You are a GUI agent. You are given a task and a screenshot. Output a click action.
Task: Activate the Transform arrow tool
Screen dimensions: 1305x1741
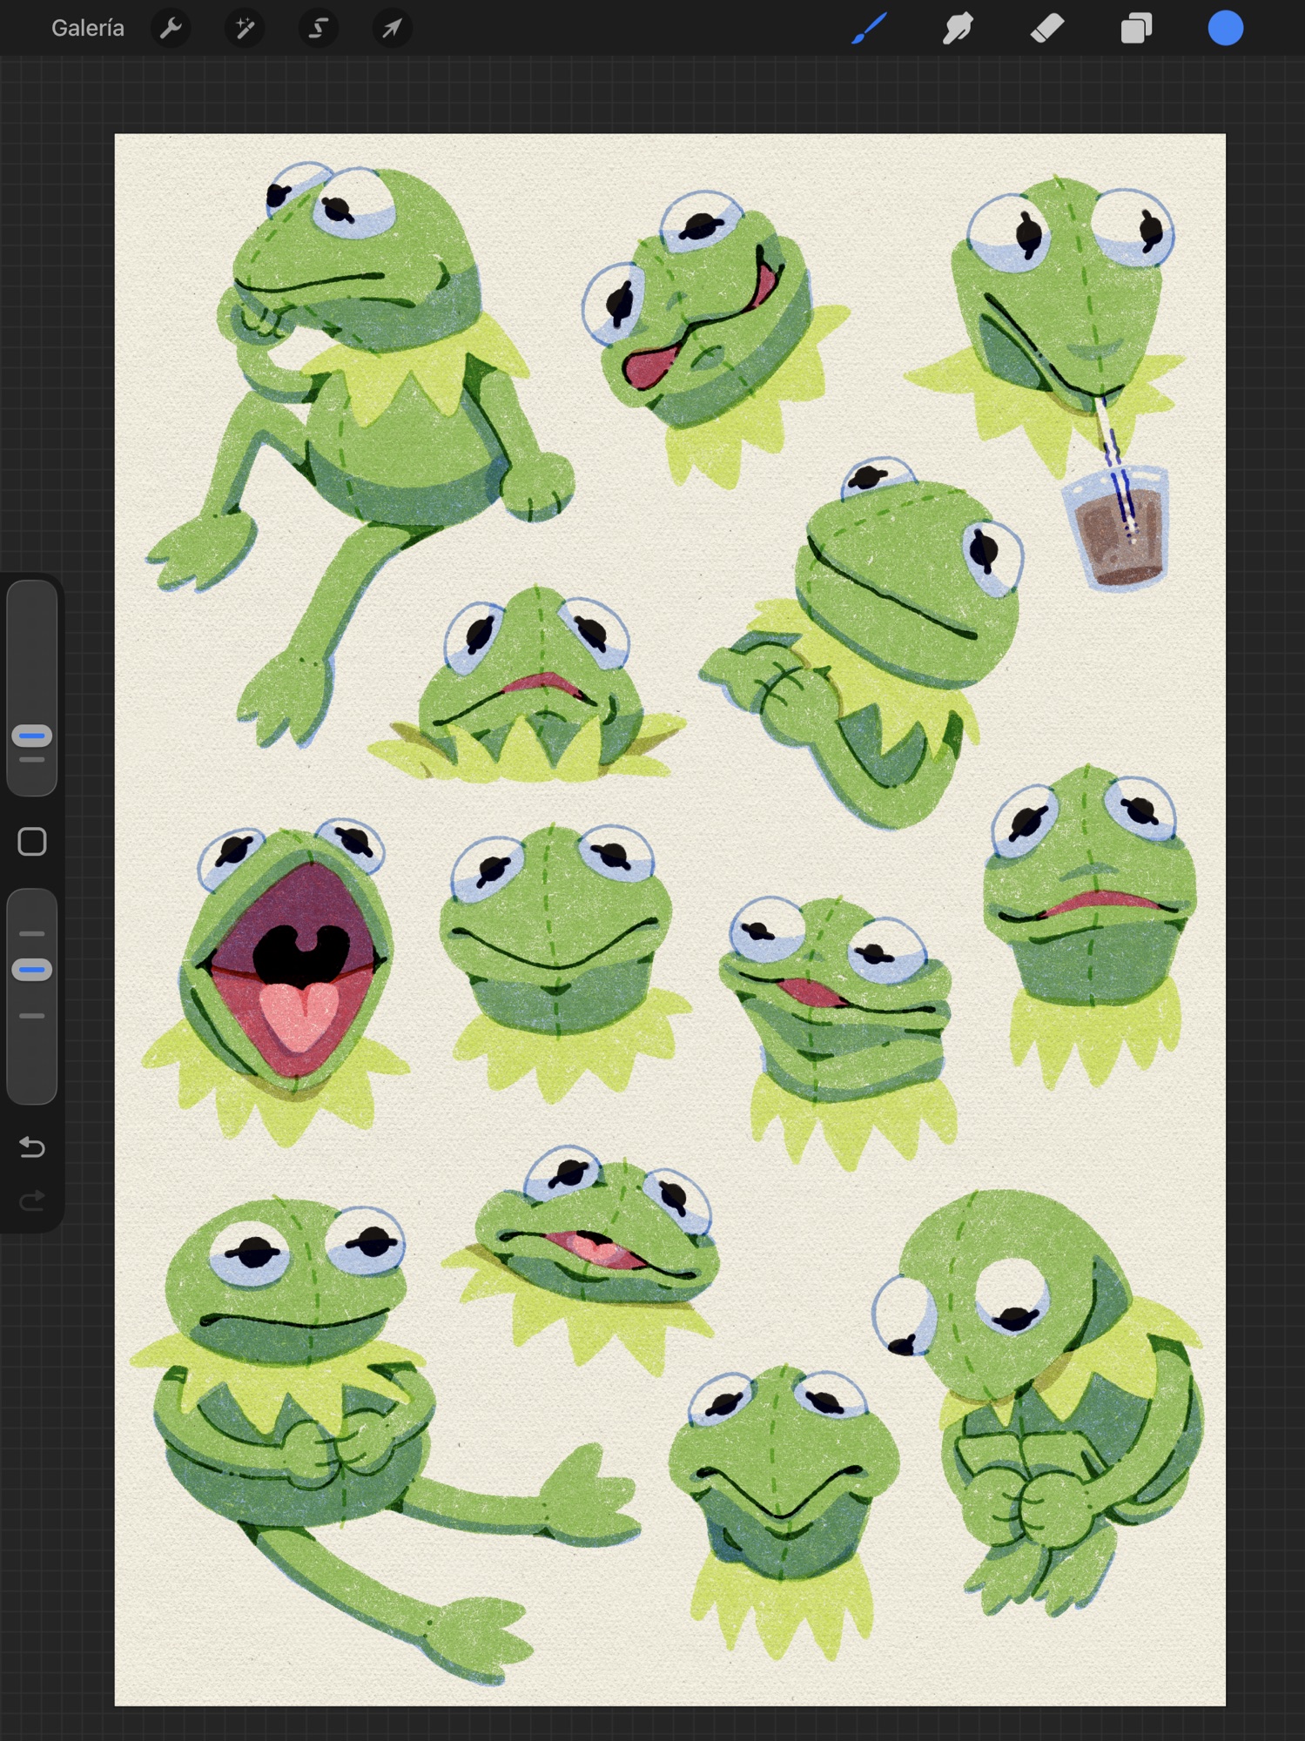(x=392, y=29)
